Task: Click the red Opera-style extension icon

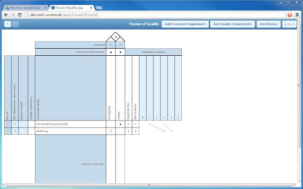Action: (x=289, y=15)
